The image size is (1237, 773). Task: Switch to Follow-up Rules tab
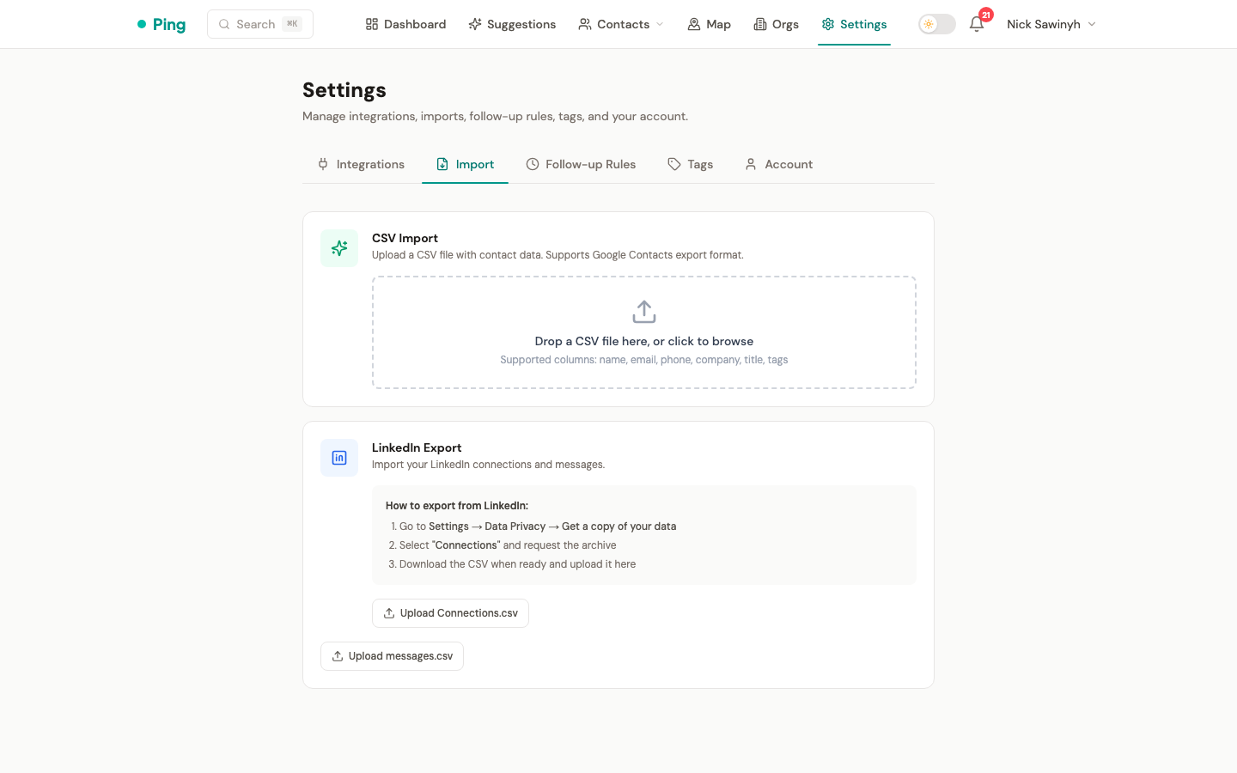tap(581, 164)
